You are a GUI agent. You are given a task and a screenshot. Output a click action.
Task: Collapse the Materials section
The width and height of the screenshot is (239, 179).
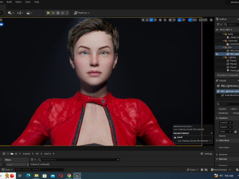click(217, 159)
